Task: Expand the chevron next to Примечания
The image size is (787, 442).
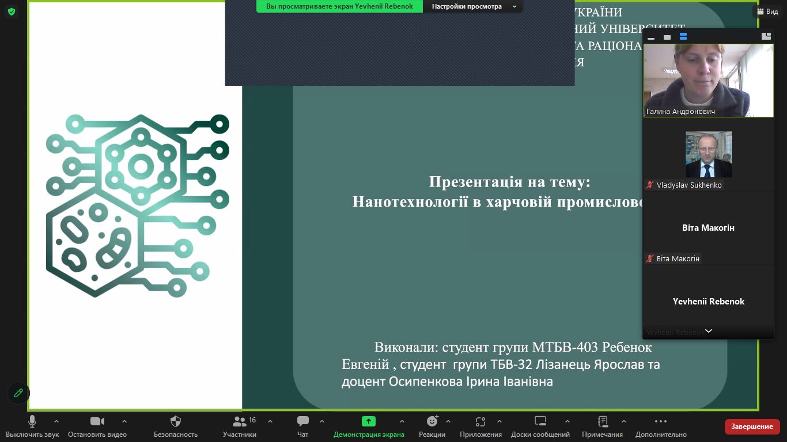Action: click(x=624, y=421)
